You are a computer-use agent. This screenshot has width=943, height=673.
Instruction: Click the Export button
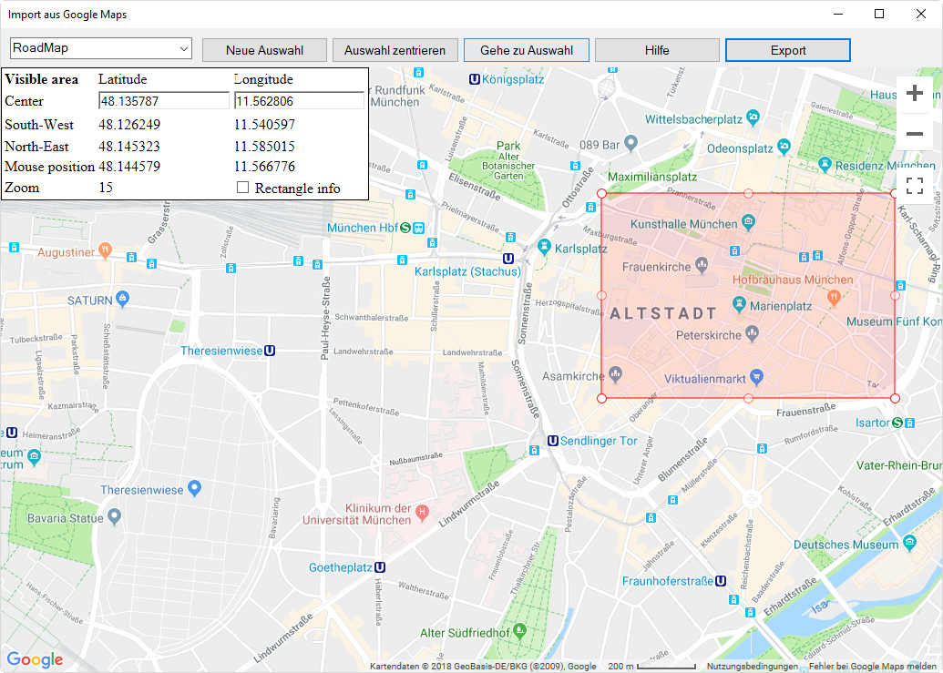[x=788, y=50]
